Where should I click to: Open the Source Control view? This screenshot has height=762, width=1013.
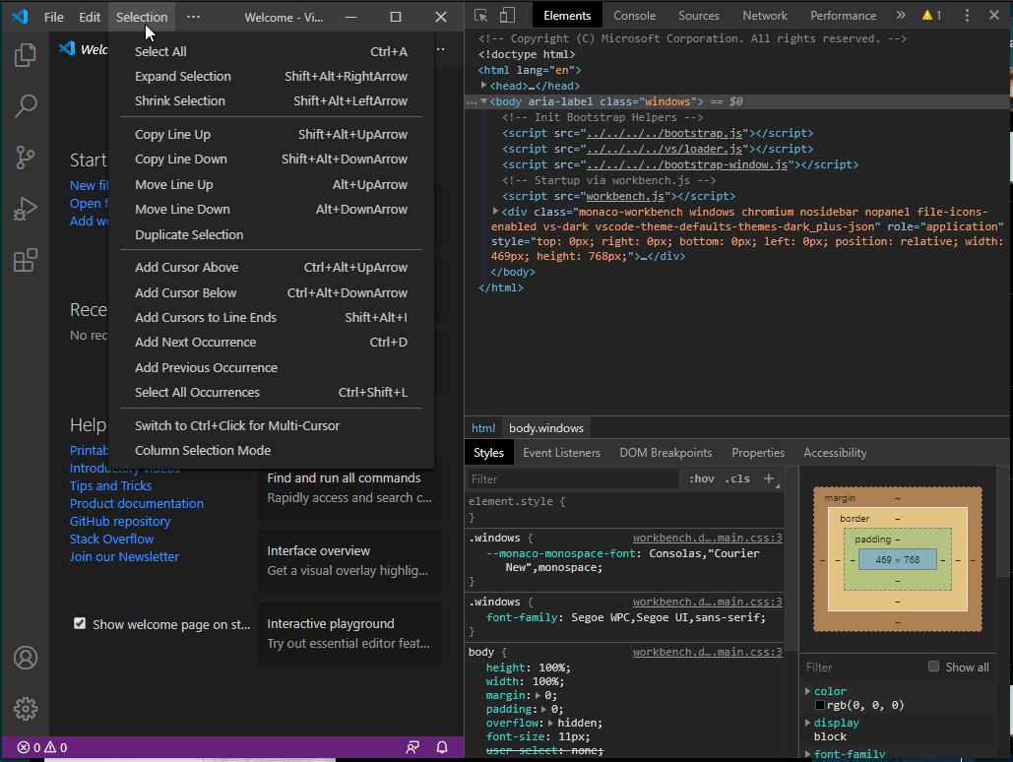(x=26, y=158)
